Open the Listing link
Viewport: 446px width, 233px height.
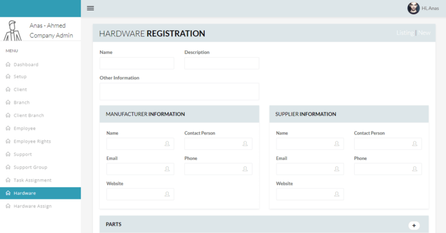[x=405, y=33]
